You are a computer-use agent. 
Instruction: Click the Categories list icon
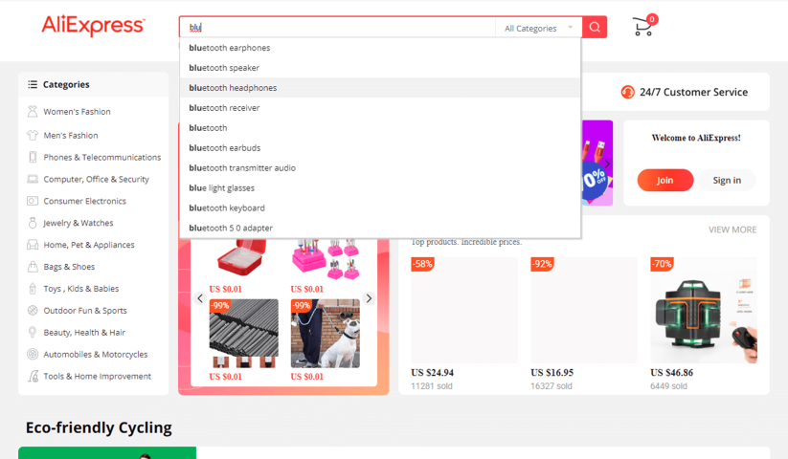33,84
